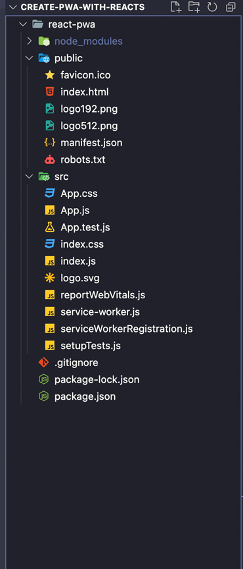Open the package.json file
This screenshot has width=243, height=569.
tap(85, 397)
